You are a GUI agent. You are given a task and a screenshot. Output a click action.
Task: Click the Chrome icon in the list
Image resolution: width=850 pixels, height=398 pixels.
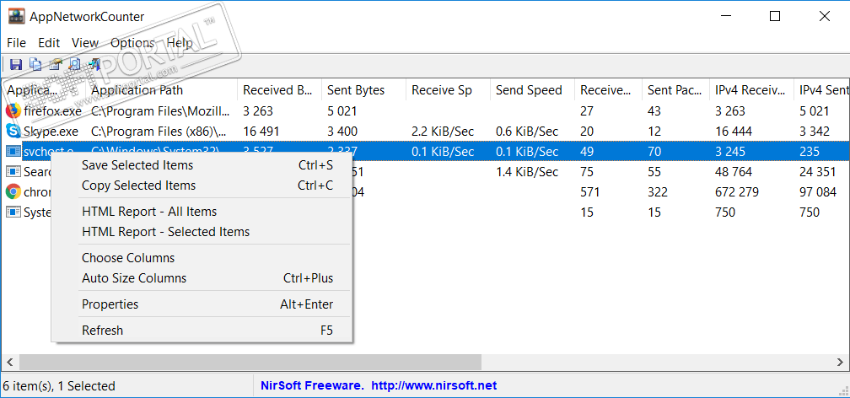coord(13,191)
